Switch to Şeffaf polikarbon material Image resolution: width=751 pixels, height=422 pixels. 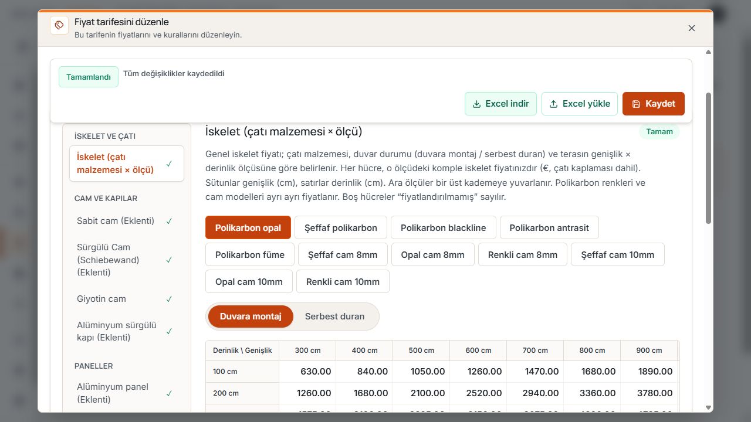tap(341, 227)
